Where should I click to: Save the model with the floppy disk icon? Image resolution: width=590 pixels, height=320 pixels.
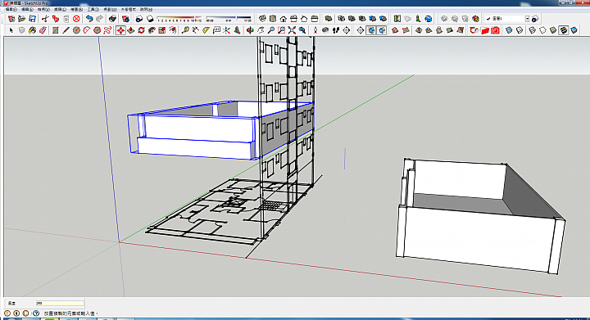click(32, 18)
